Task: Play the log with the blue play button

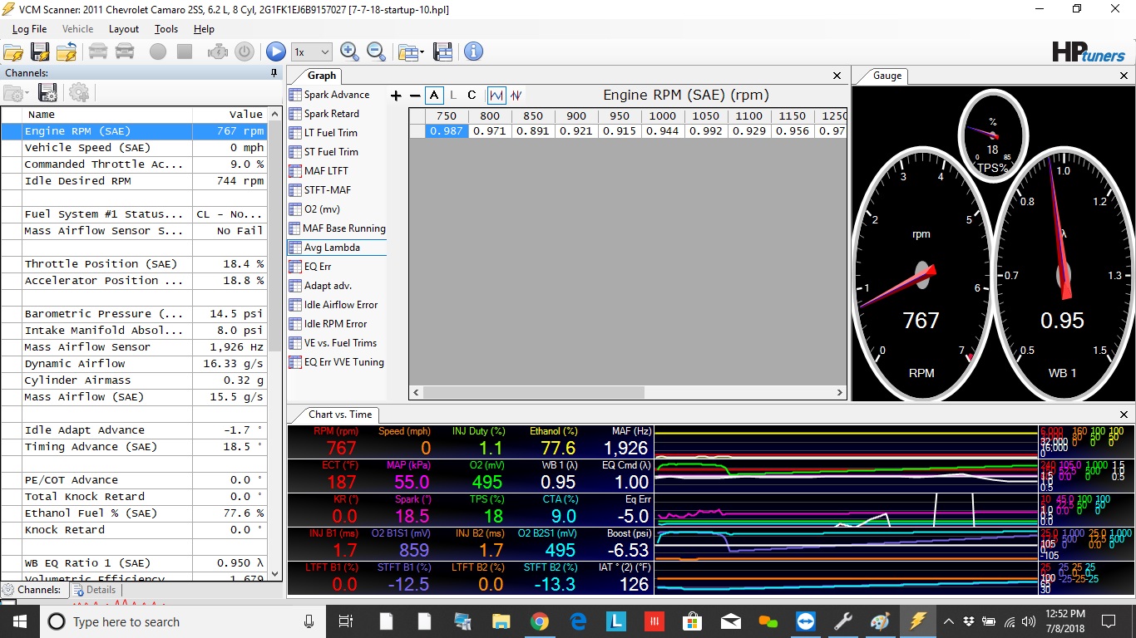Action: (276, 52)
